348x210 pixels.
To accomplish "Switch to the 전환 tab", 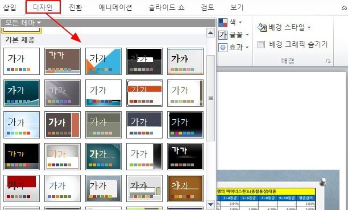I will click(x=76, y=7).
